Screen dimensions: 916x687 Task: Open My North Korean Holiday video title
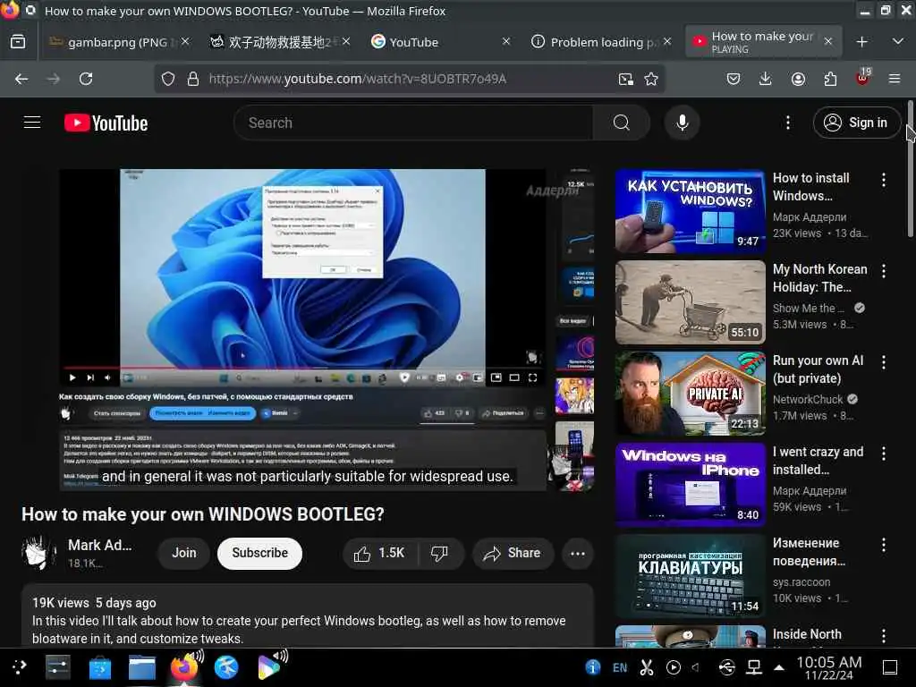coord(819,278)
